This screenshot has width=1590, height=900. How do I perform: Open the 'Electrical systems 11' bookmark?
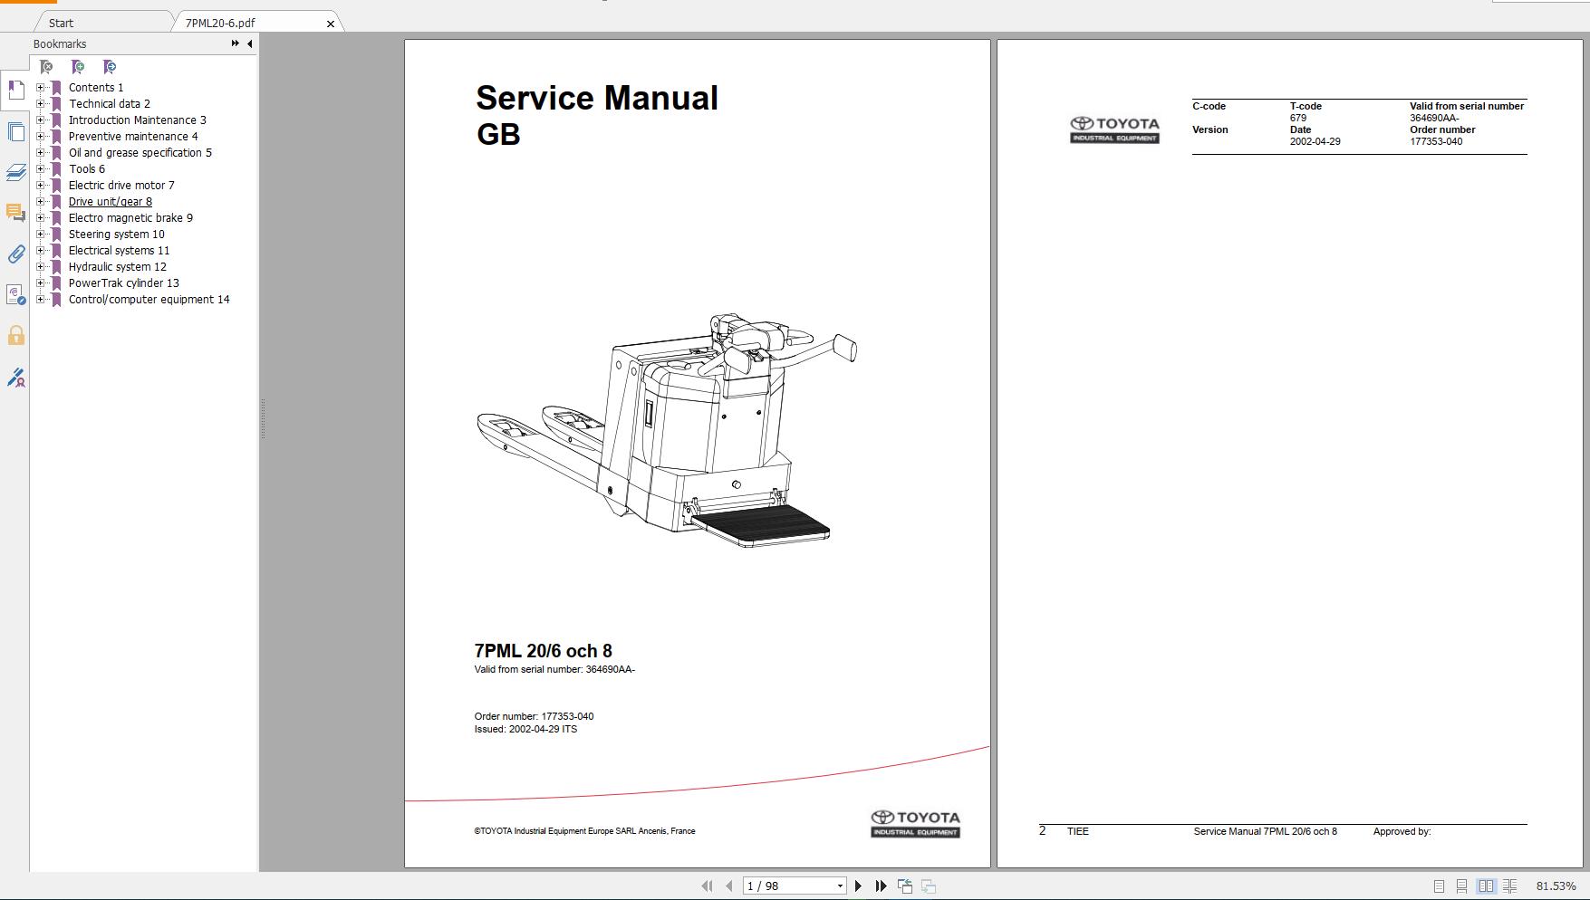point(120,251)
